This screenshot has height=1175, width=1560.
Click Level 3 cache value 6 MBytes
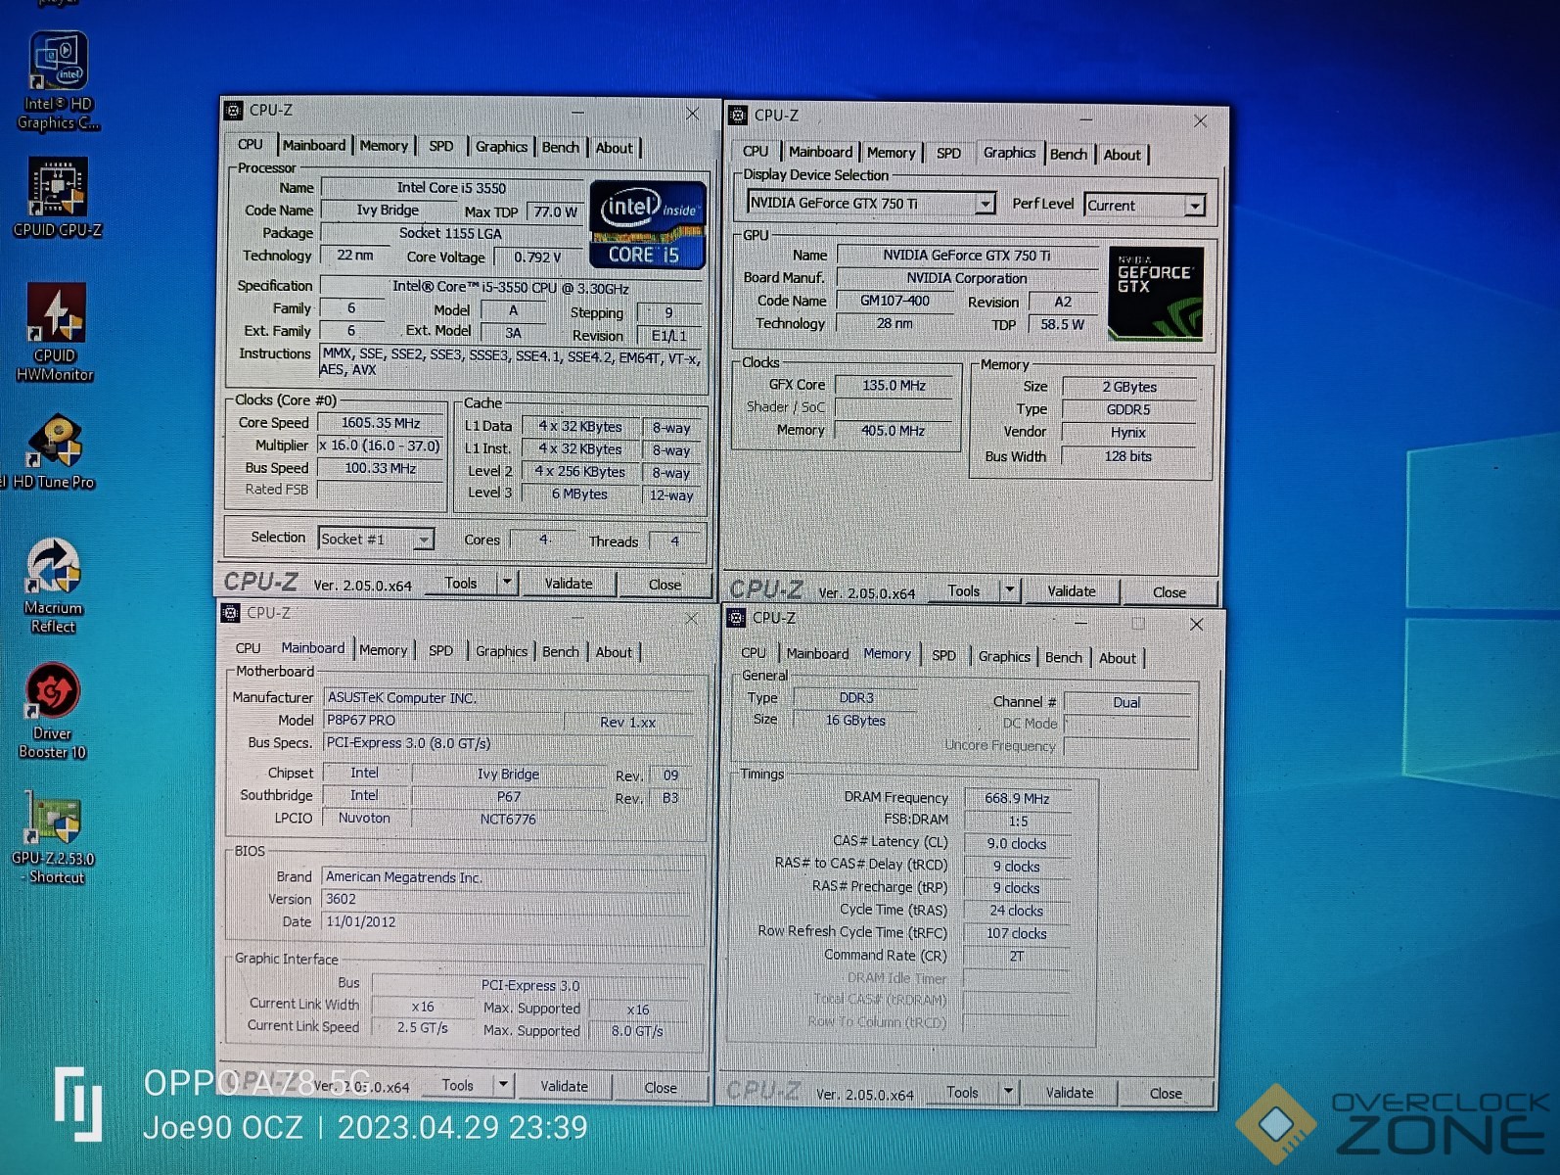click(x=579, y=493)
